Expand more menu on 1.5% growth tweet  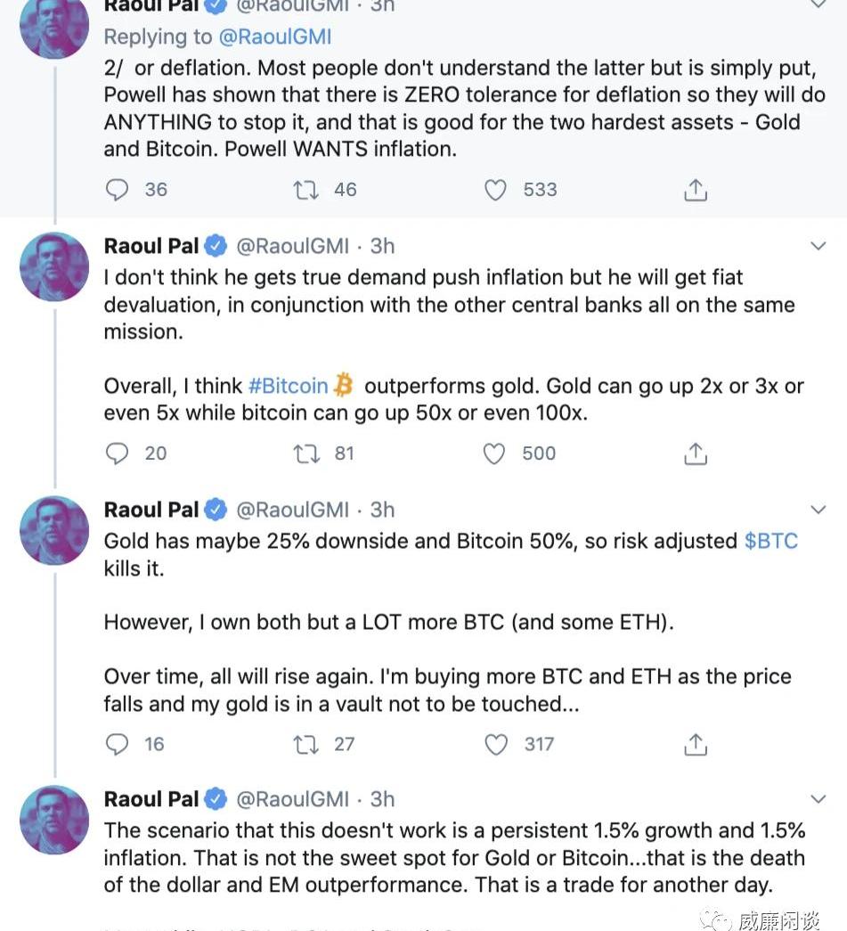tap(818, 799)
